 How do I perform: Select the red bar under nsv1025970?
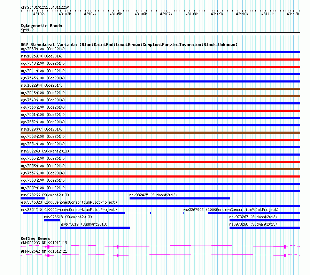[x=160, y=60]
